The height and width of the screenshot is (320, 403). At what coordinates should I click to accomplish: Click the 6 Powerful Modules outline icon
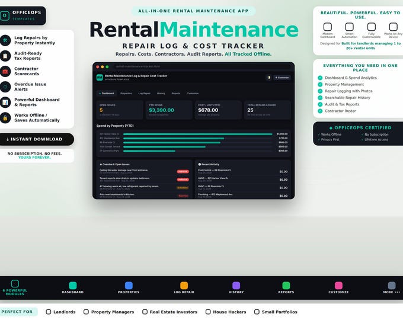click(15, 283)
